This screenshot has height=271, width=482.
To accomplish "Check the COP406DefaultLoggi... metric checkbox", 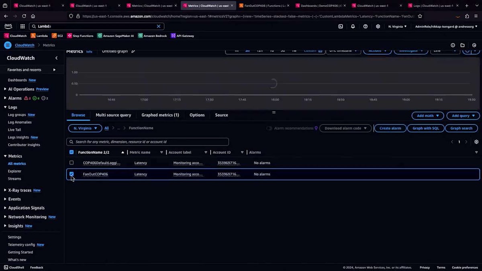I will tap(71, 163).
